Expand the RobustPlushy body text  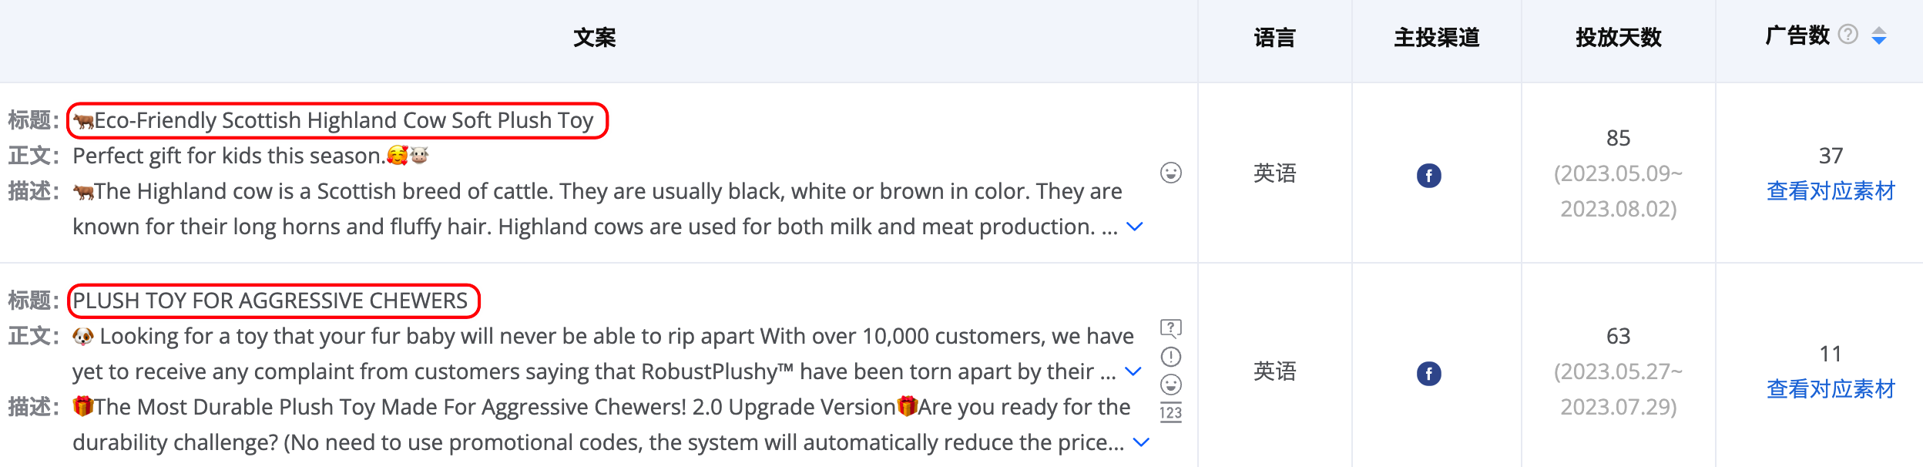(x=1133, y=371)
